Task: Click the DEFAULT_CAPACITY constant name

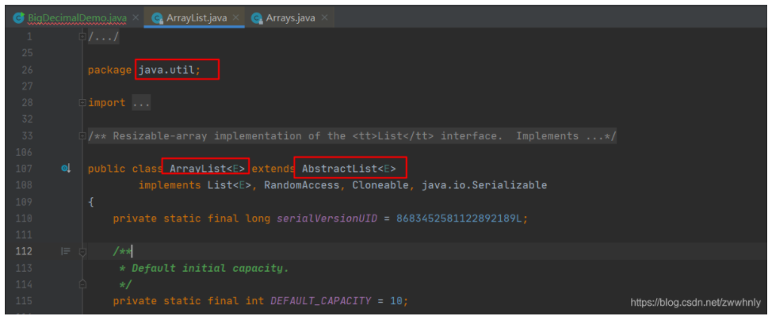Action: (320, 300)
